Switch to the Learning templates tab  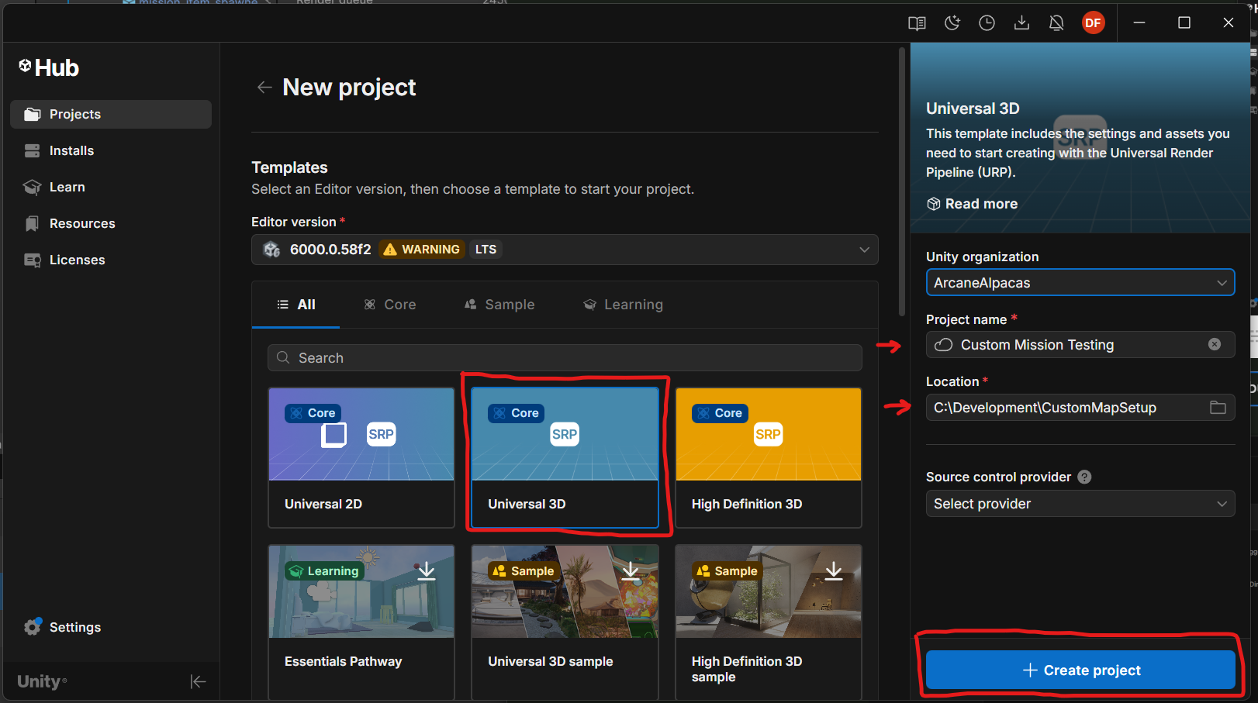tap(623, 305)
